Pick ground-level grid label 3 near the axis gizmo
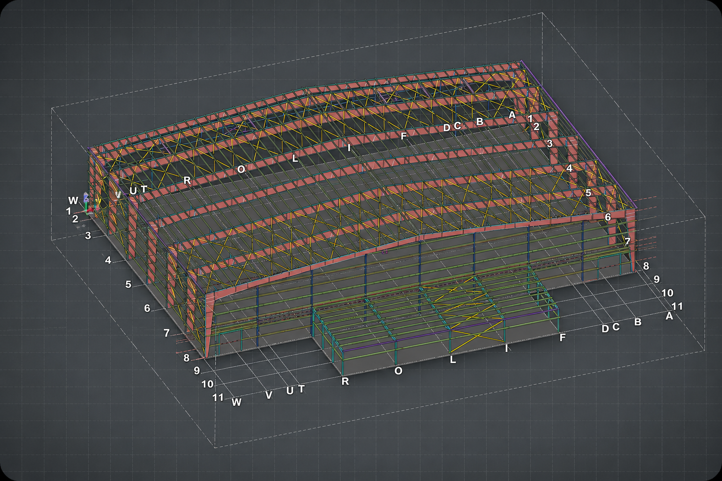 click(88, 235)
